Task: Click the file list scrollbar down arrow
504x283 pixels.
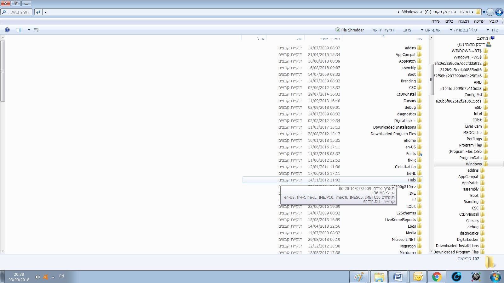Action: pyautogui.click(x=3, y=251)
